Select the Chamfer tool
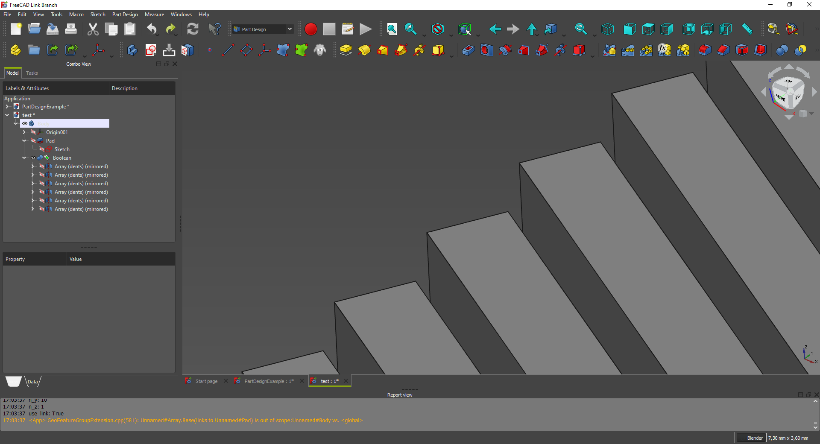 click(723, 50)
